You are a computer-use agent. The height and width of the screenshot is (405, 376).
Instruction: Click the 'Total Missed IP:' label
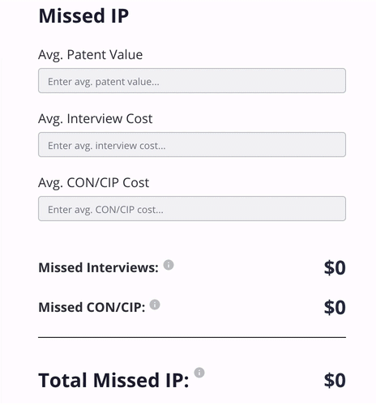113,380
